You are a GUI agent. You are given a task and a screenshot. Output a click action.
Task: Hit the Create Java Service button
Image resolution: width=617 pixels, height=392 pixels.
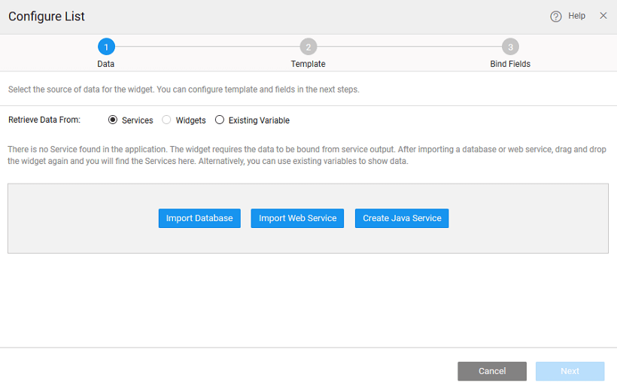[402, 218]
